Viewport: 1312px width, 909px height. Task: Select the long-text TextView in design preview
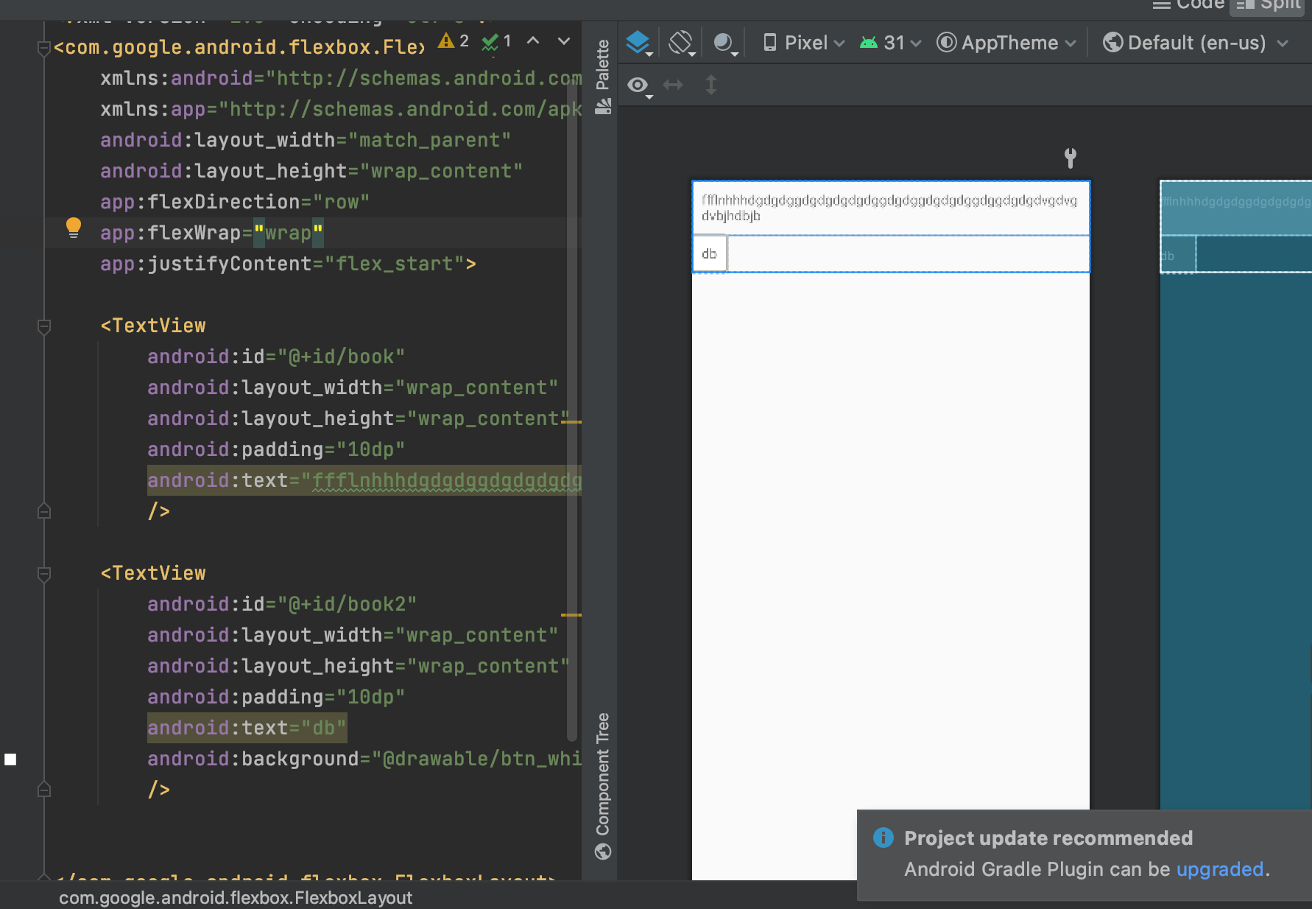pos(891,208)
